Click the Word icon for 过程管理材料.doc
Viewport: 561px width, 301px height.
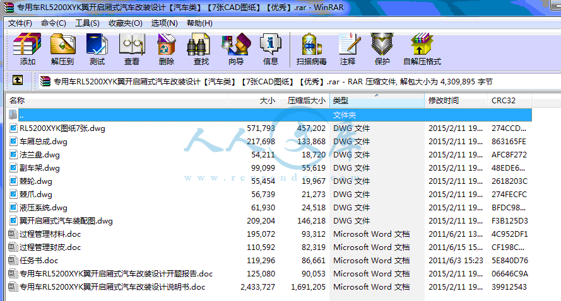(13, 234)
